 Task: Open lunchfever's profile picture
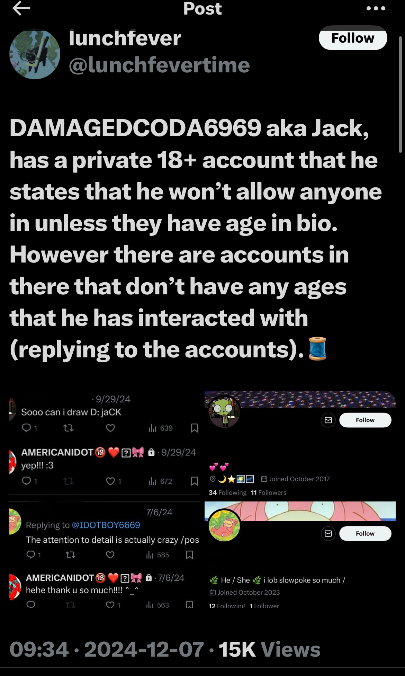[x=35, y=54]
